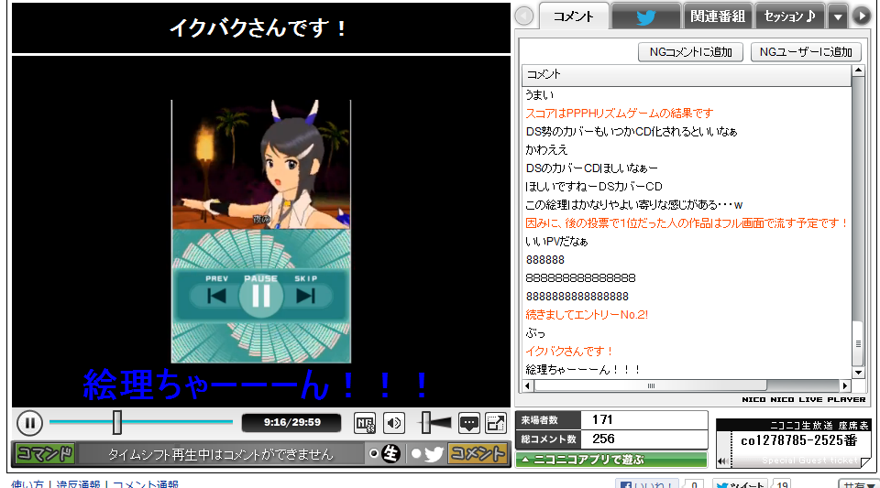Image resolution: width=880 pixels, height=488 pixels.
Task: Click NGコメントに追加 button
Action: coord(690,52)
